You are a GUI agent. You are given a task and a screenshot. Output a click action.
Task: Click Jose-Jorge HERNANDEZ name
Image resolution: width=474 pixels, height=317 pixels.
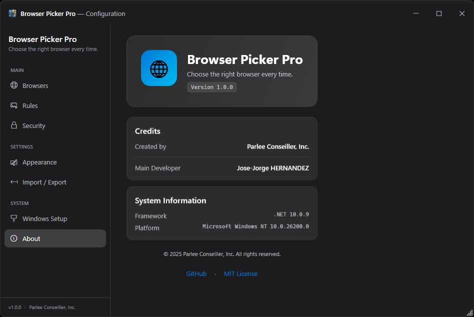point(273,168)
